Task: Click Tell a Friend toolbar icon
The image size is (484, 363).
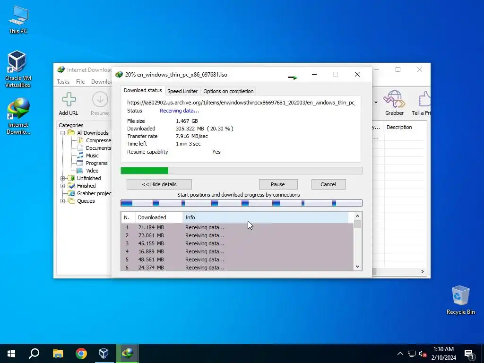Action: coord(422,103)
